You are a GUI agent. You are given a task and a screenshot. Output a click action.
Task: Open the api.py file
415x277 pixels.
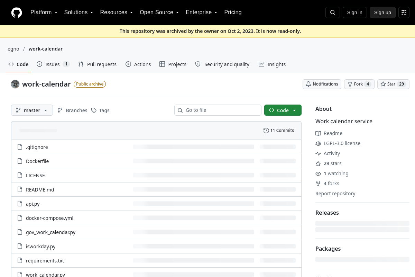pyautogui.click(x=33, y=204)
